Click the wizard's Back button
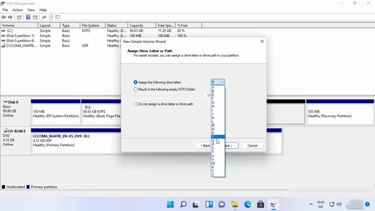375x211 pixels. pos(203,146)
